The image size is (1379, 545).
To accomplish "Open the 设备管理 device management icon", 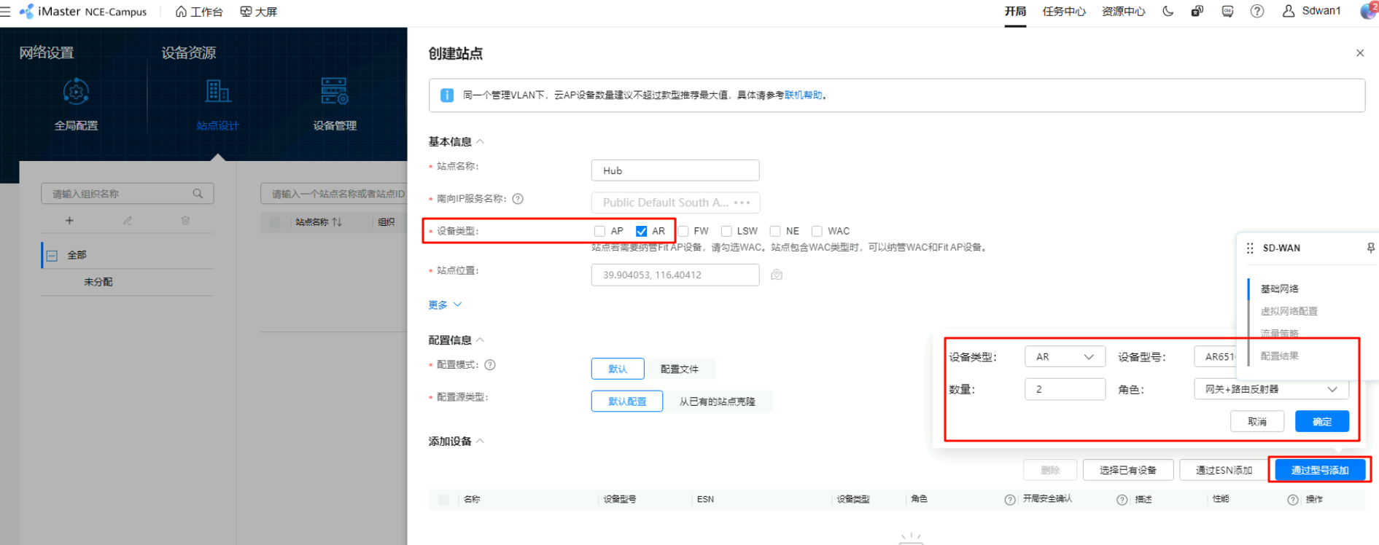I will (x=334, y=93).
